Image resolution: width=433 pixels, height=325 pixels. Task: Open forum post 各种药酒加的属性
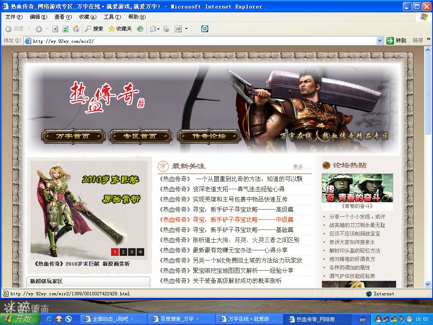[x=349, y=268]
